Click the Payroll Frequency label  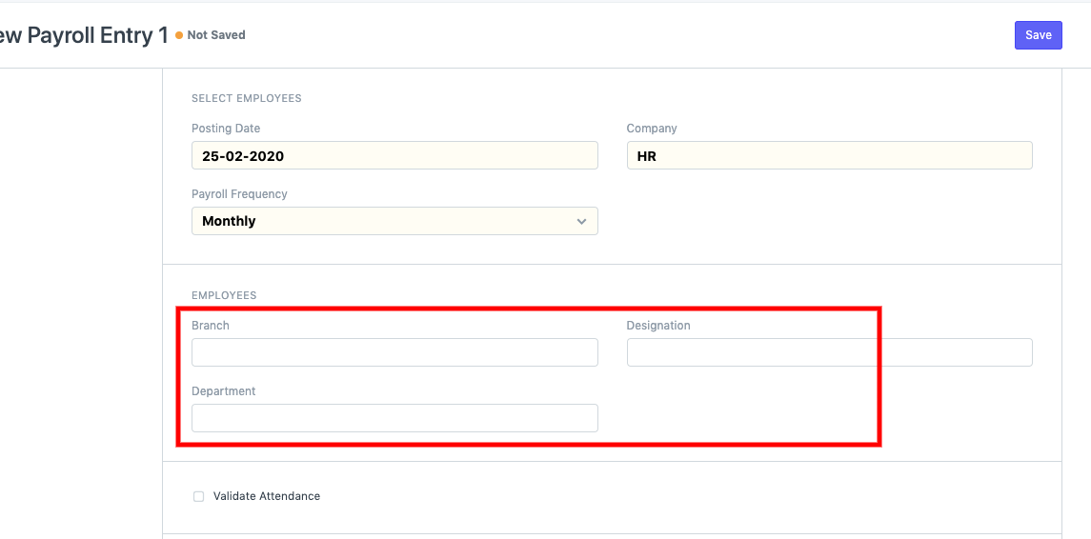tap(239, 194)
